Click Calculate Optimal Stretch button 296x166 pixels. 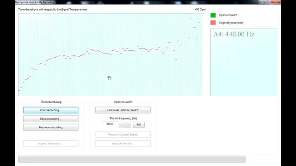pos(123,110)
